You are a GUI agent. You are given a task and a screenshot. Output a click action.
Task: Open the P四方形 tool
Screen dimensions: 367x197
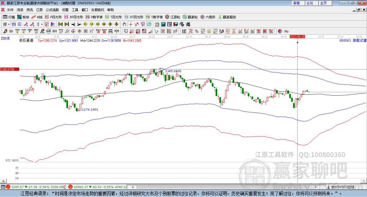tap(53, 17)
